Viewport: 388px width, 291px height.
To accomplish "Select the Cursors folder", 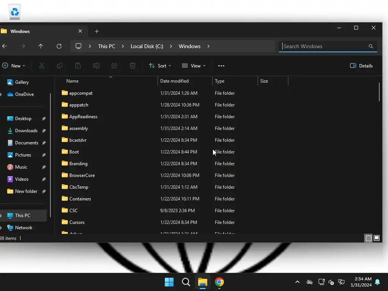I will tap(77, 222).
